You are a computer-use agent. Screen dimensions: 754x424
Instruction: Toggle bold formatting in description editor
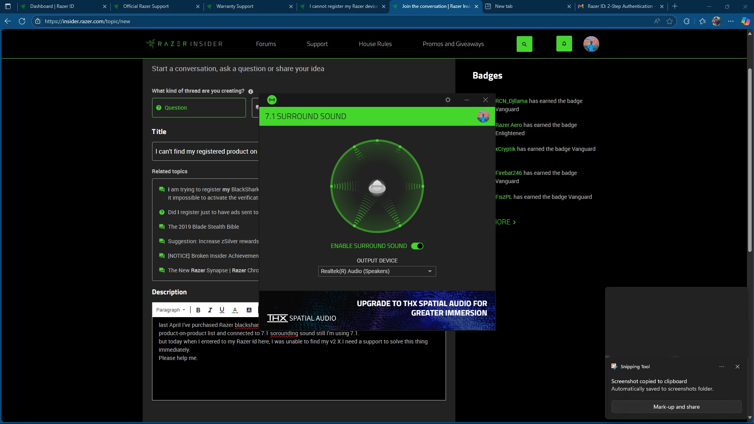198,310
